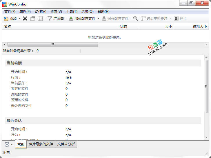Click 加载配置文件 load profile button
The width and height of the screenshot is (211, 158).
pos(82,18)
